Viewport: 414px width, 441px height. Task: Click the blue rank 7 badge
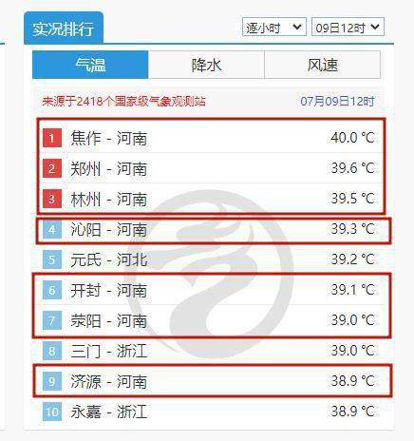[x=52, y=320]
